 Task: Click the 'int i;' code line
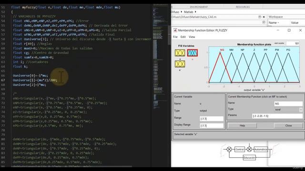[30, 62]
